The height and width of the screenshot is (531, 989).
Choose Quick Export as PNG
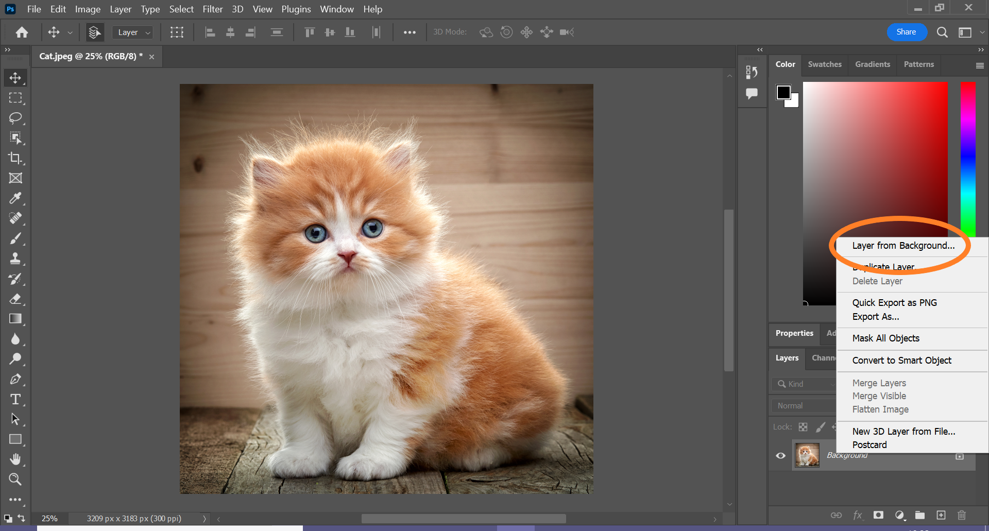(x=895, y=303)
